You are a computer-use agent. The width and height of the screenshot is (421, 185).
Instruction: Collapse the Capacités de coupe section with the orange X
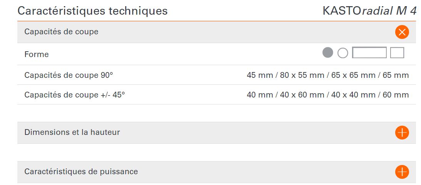[x=402, y=32]
